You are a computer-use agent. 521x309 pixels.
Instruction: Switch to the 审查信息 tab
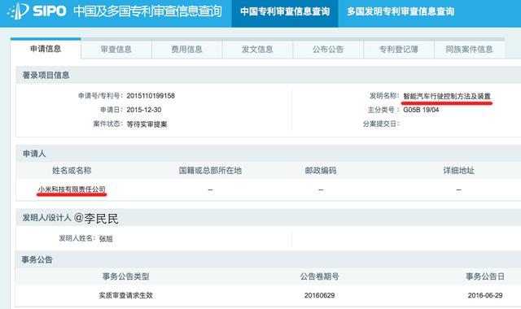coord(116,50)
